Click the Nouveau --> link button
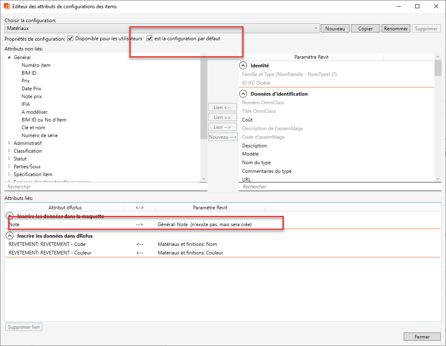 (x=223, y=137)
